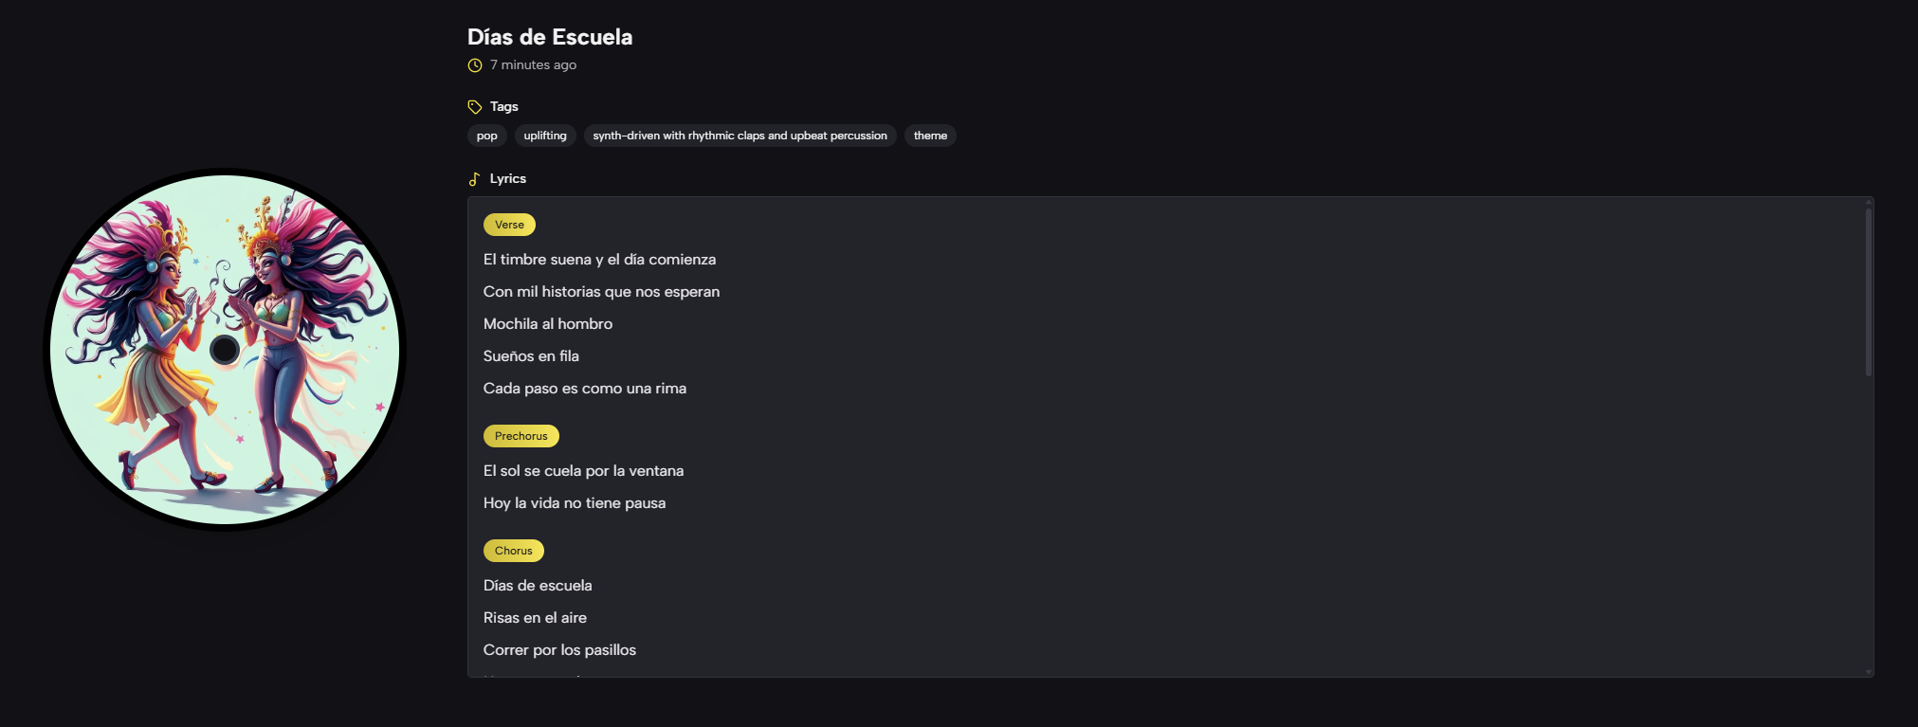Click the lyric line "Risas en el aire"
This screenshot has height=727, width=1918.
click(535, 618)
